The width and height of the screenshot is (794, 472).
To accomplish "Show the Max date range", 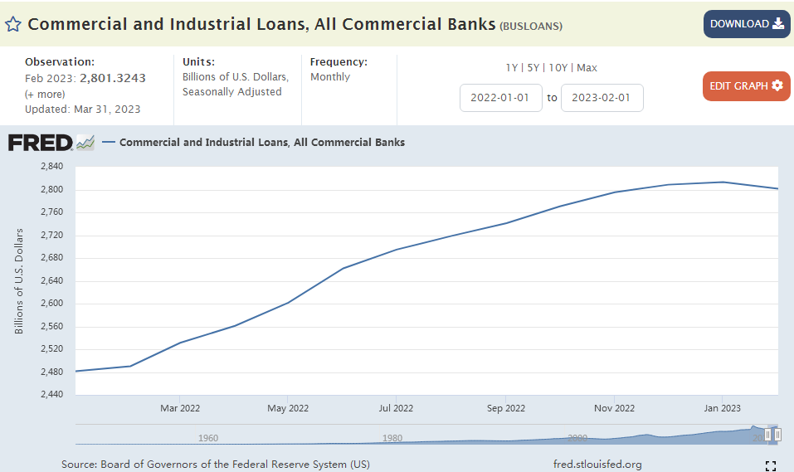I will click(587, 68).
